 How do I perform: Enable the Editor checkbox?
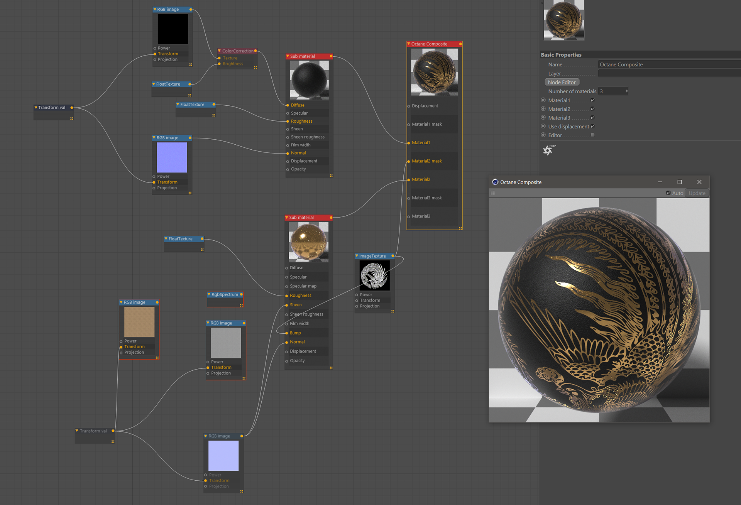(592, 135)
